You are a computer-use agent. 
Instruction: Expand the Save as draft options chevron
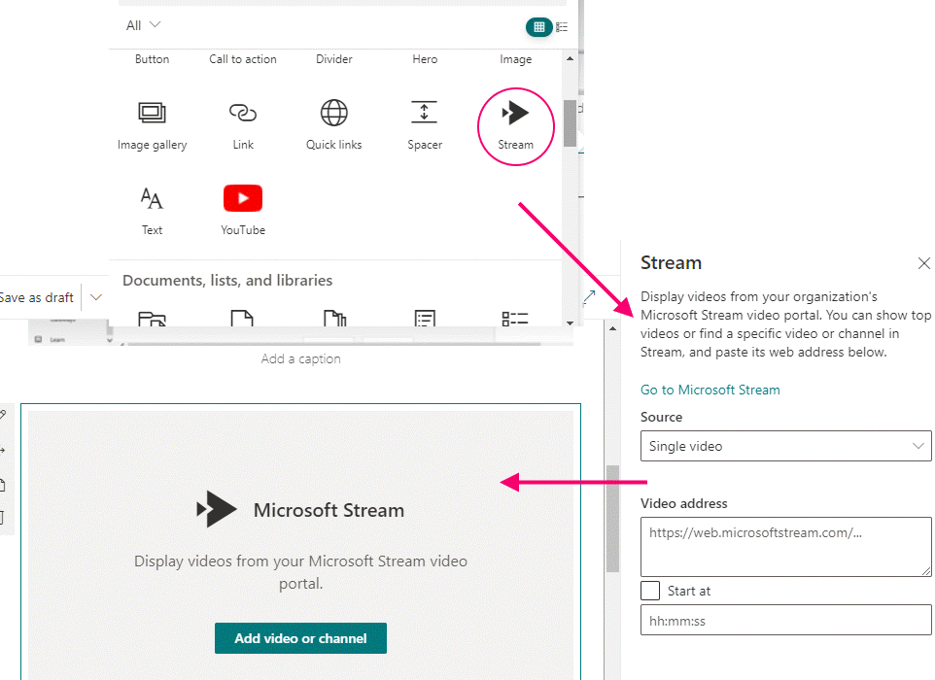(96, 297)
